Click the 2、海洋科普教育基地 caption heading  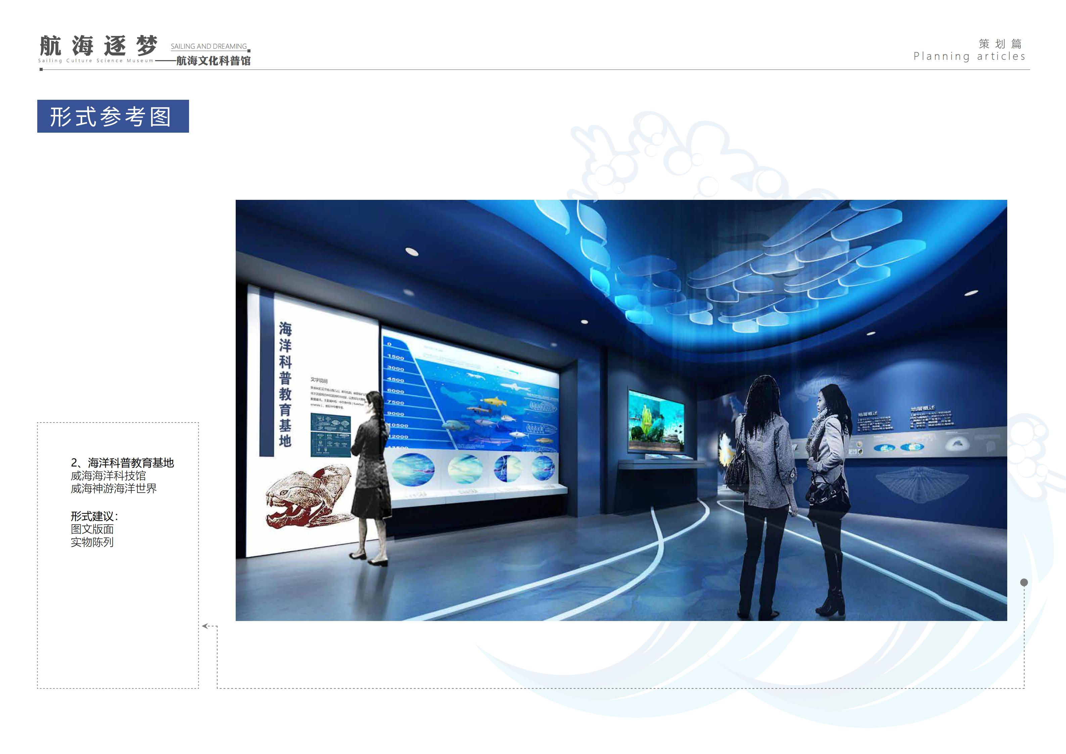pyautogui.click(x=122, y=463)
